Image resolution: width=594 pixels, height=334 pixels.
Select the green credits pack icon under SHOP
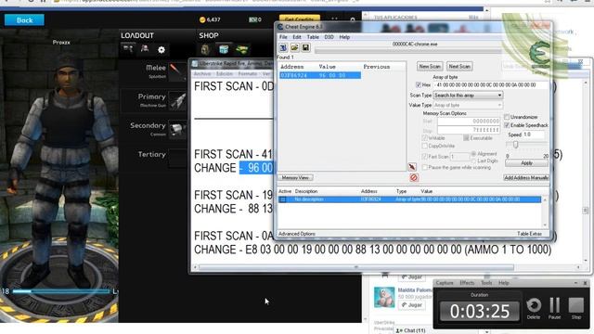coord(241,49)
